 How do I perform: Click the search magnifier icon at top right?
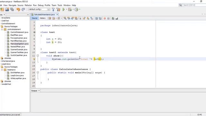point(181,5)
